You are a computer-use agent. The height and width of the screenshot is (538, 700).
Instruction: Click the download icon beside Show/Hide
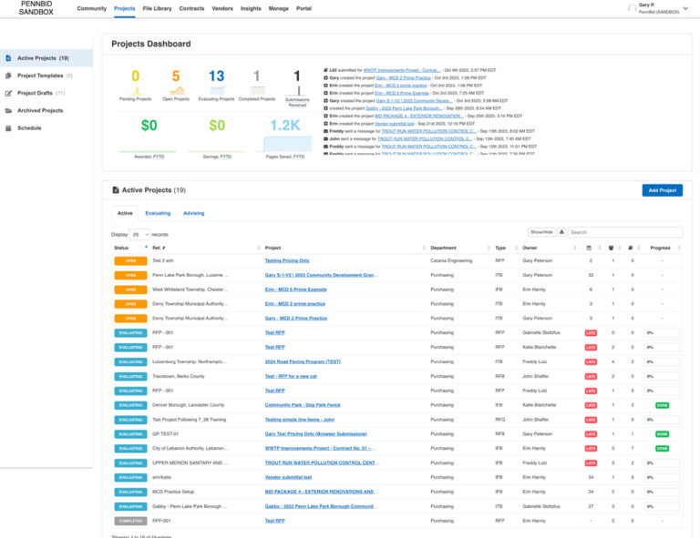[x=561, y=232]
